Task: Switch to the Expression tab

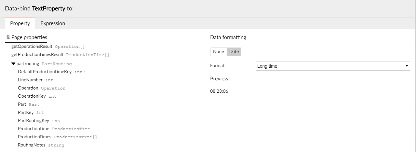Action: click(53, 23)
